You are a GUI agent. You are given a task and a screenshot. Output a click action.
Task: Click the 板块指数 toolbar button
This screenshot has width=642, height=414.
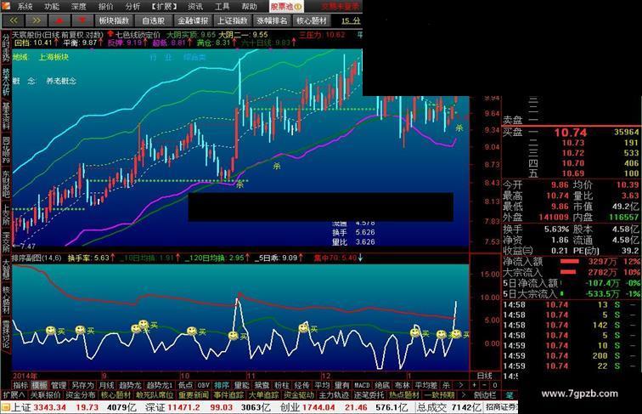click(x=115, y=20)
